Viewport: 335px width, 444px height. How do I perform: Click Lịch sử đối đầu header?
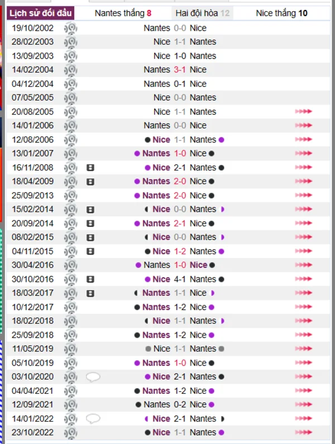click(x=40, y=13)
